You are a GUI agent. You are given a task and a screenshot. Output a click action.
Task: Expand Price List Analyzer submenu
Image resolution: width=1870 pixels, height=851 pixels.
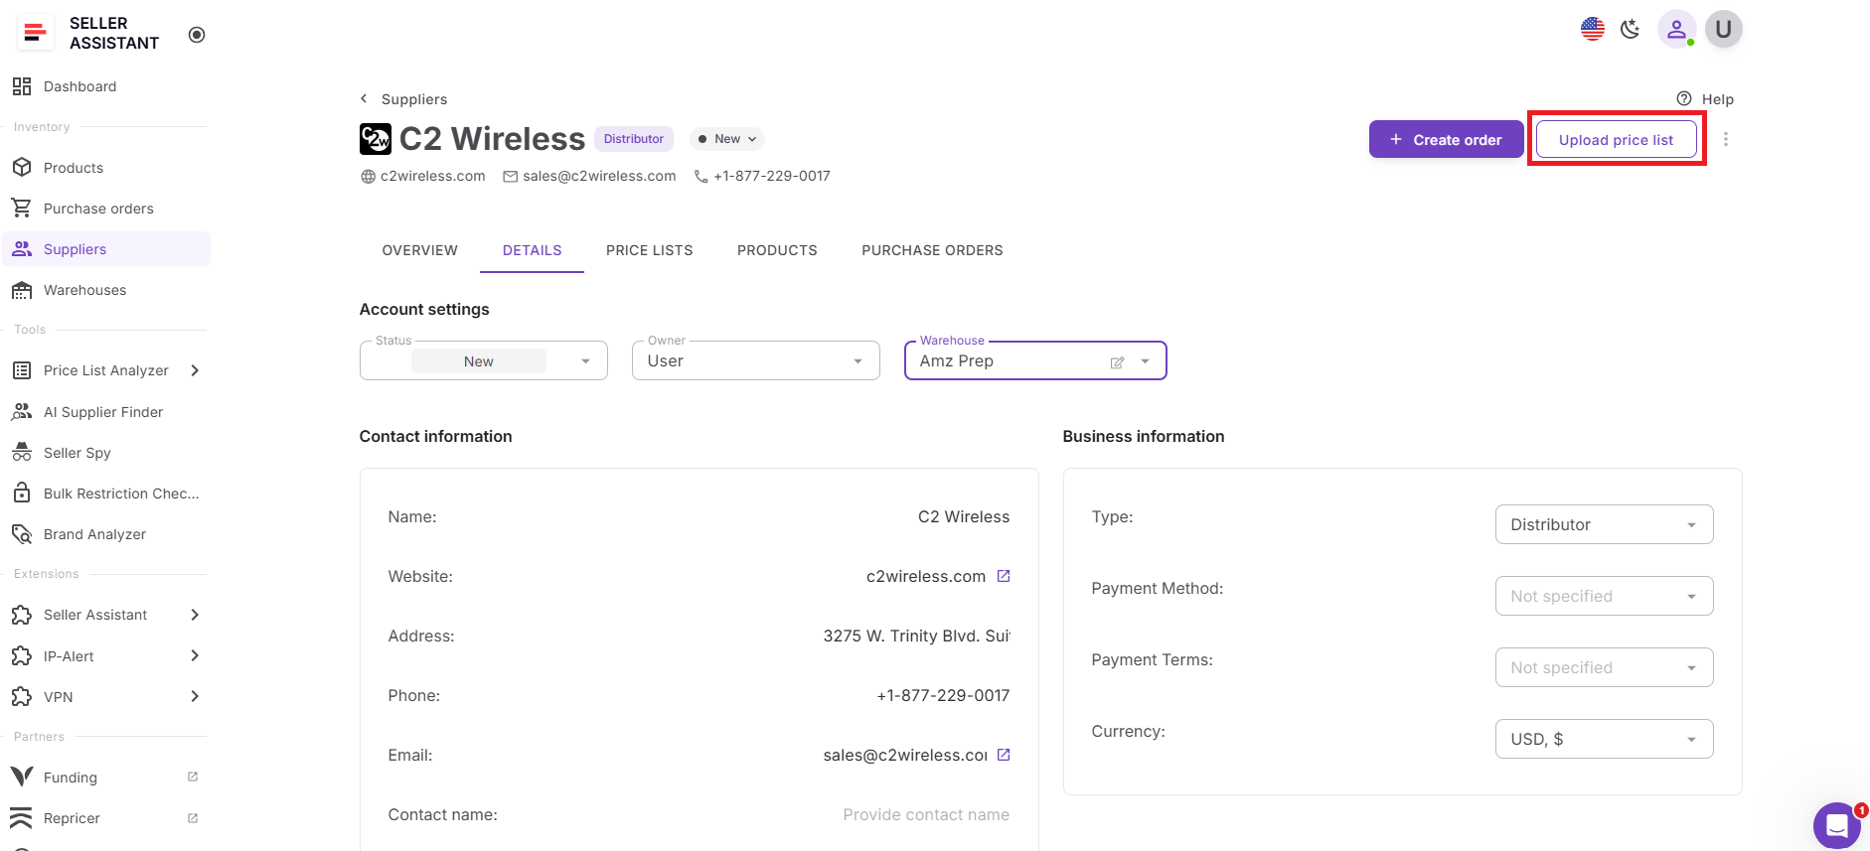tap(195, 370)
